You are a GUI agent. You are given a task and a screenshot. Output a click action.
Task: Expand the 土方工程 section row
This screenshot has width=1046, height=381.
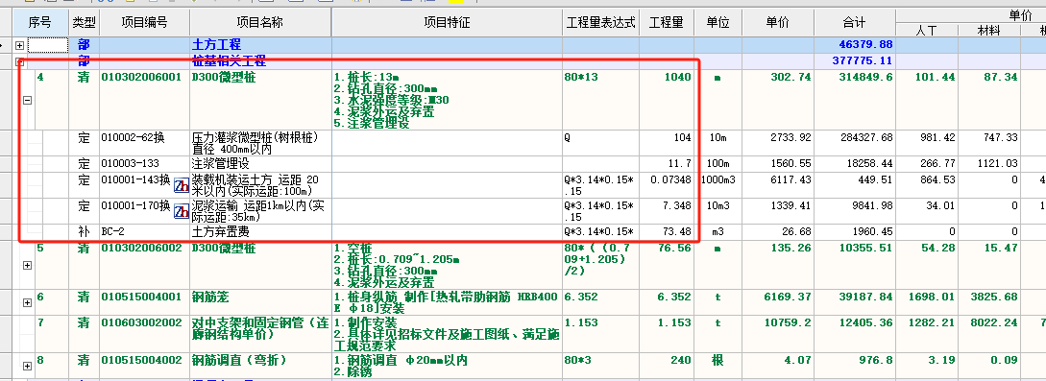point(19,45)
